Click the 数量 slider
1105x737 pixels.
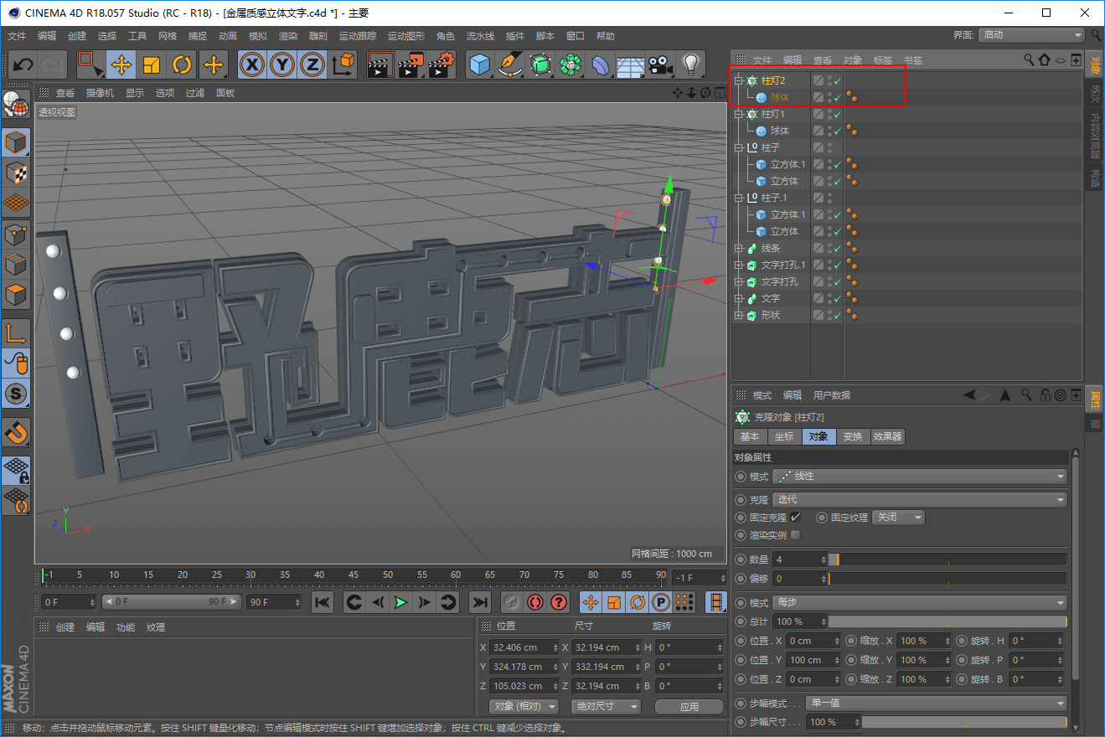click(x=948, y=559)
